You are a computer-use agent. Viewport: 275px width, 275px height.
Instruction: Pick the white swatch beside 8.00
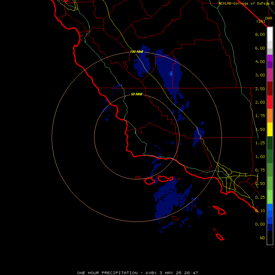point(270,34)
